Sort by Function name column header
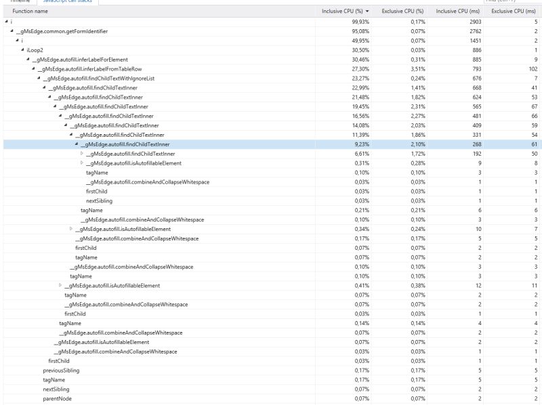The image size is (542, 405). (30, 11)
